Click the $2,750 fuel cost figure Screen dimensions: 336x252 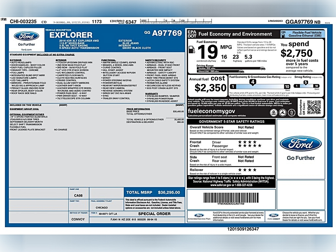coord(296,53)
